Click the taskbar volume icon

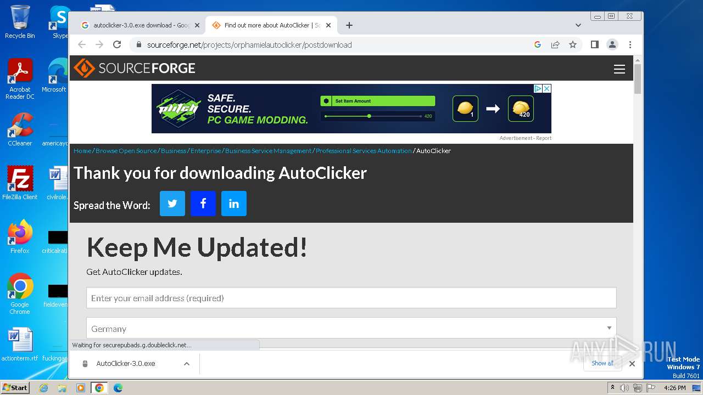624,388
